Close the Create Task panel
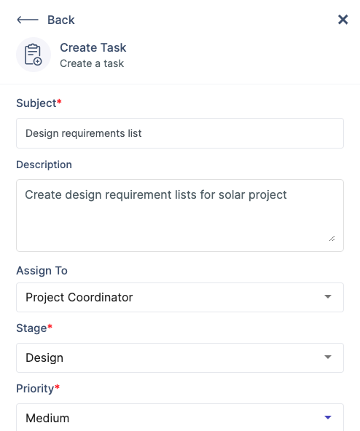 click(343, 20)
